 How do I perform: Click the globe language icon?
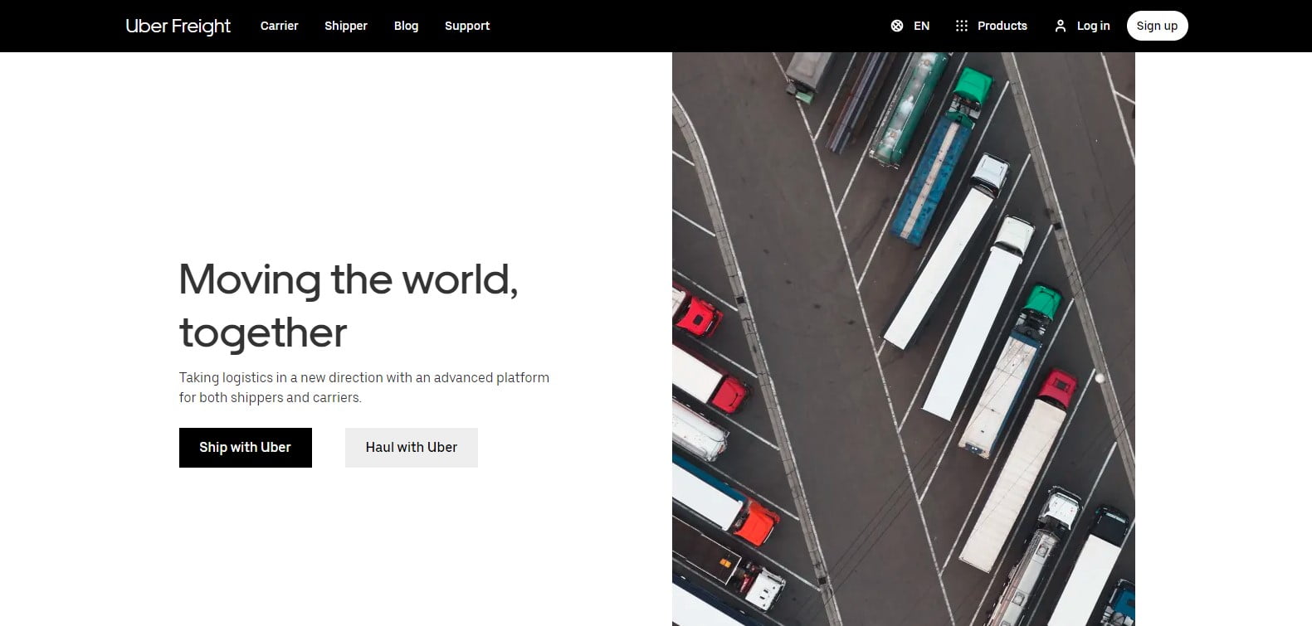click(x=897, y=26)
